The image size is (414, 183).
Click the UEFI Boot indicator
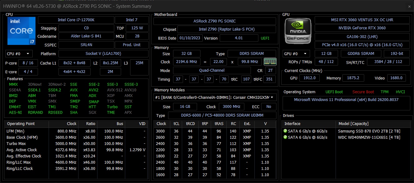(x=334, y=92)
